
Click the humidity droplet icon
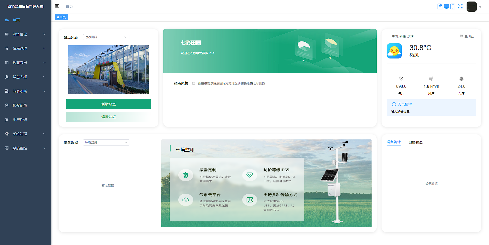[x=461, y=79]
